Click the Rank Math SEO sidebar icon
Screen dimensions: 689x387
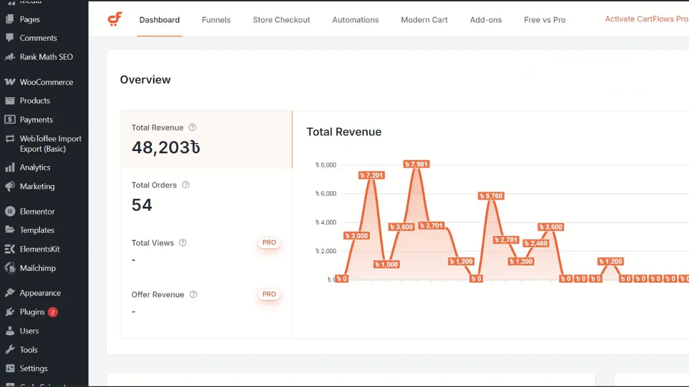(x=10, y=57)
